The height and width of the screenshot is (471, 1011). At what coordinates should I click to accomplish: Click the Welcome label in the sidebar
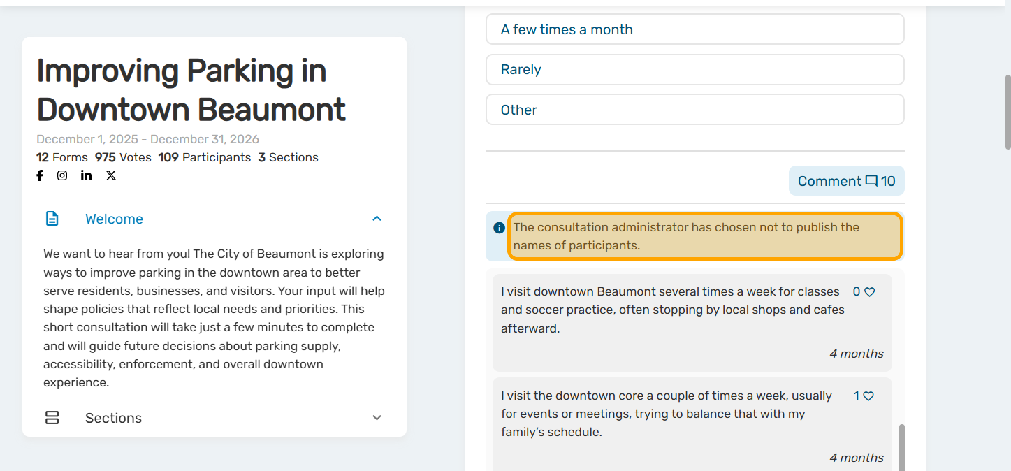(114, 219)
